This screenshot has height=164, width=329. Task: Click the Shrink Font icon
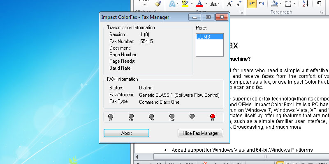click(x=239, y=4)
